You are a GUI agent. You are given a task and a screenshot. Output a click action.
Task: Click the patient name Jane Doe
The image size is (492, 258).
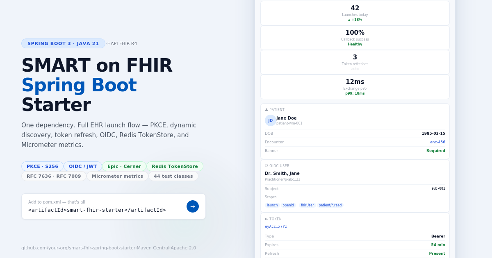tap(287, 118)
